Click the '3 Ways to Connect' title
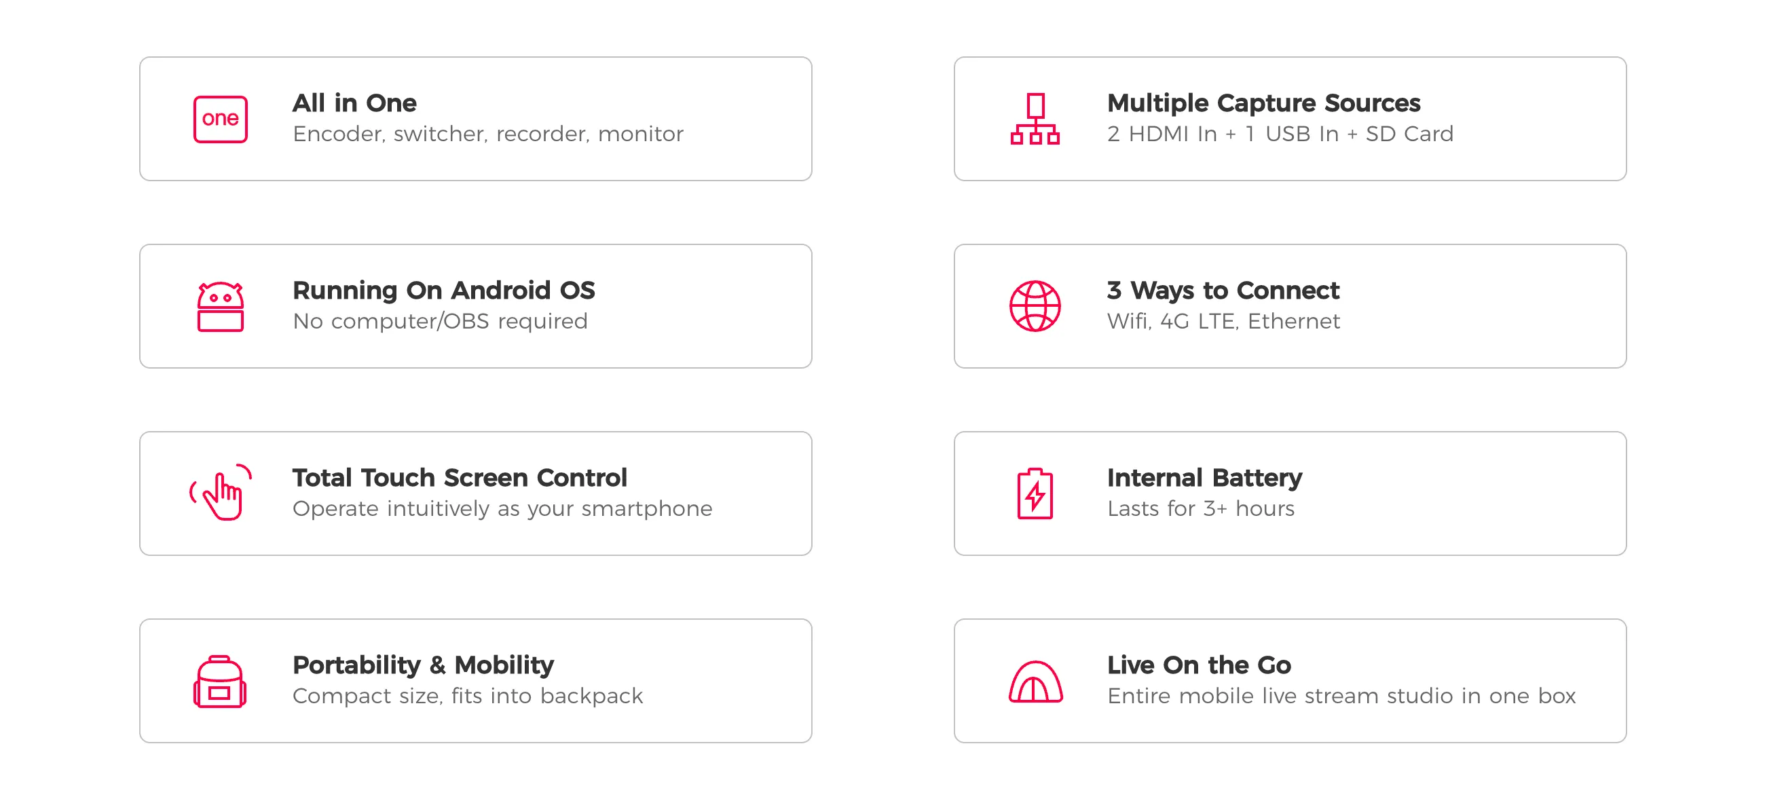This screenshot has height=801, width=1765. 1223,290
